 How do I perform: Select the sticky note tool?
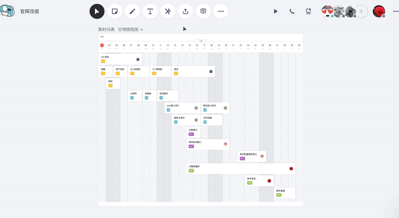click(115, 11)
